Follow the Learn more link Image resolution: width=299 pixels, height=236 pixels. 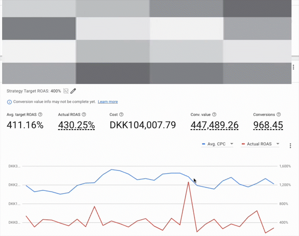click(108, 102)
